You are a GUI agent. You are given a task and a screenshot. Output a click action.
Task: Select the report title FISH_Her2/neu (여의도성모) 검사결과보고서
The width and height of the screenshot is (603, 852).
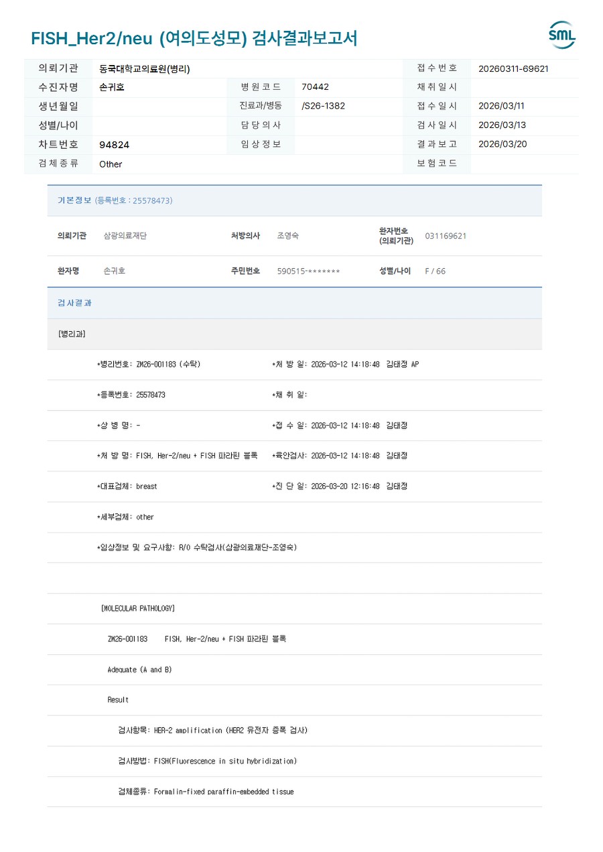coord(194,38)
